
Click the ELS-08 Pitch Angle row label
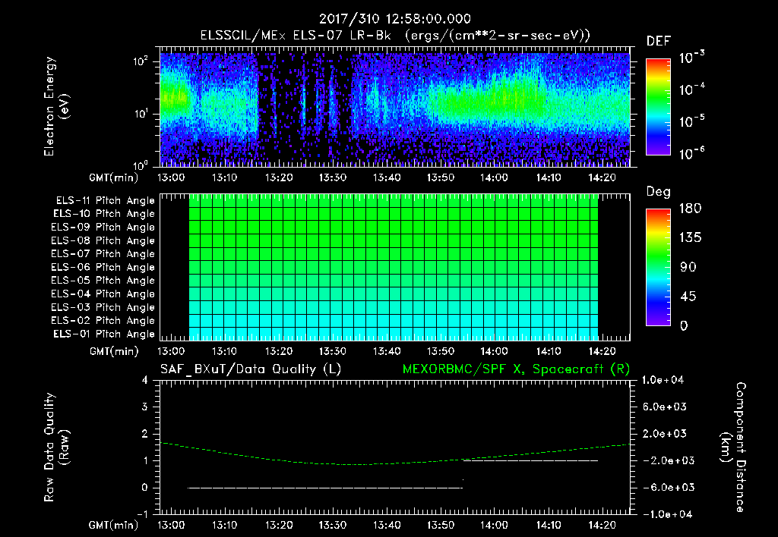(x=103, y=240)
